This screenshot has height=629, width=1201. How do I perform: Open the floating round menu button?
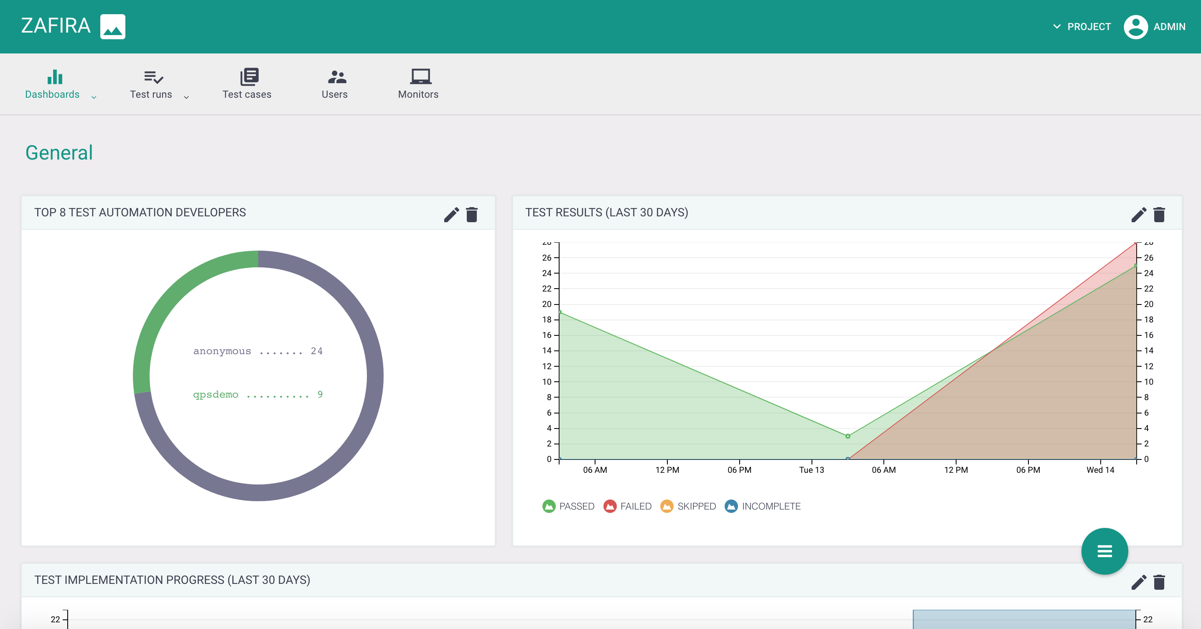coord(1104,551)
